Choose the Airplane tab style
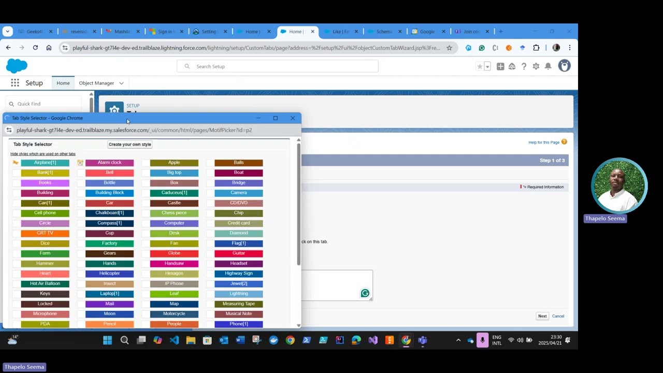The image size is (663, 373). coord(45,163)
